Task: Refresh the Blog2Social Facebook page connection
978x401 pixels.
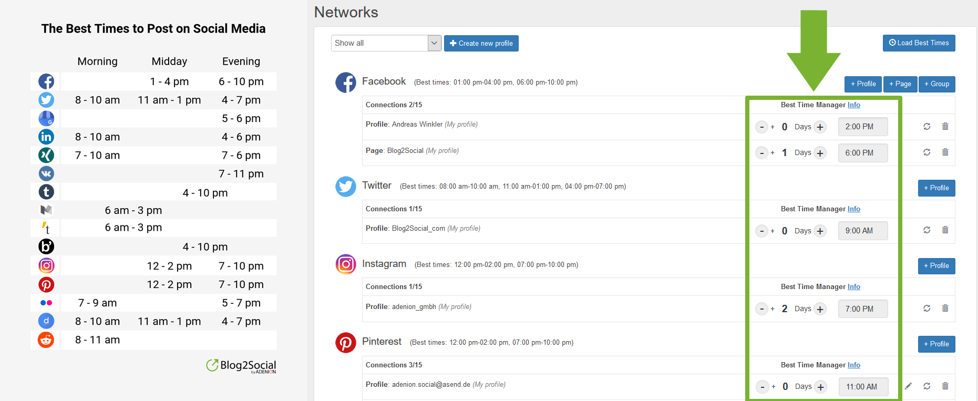Action: [x=927, y=152]
